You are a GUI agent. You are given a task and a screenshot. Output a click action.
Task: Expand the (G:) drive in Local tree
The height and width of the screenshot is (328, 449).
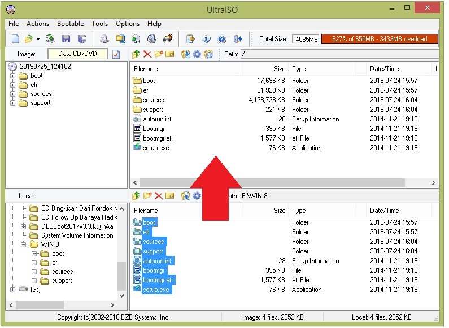click(x=12, y=290)
